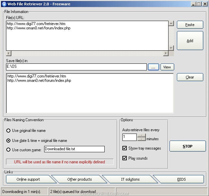
Task: Increase auto-retrieve minutes with up arrow
Action: 141,136
